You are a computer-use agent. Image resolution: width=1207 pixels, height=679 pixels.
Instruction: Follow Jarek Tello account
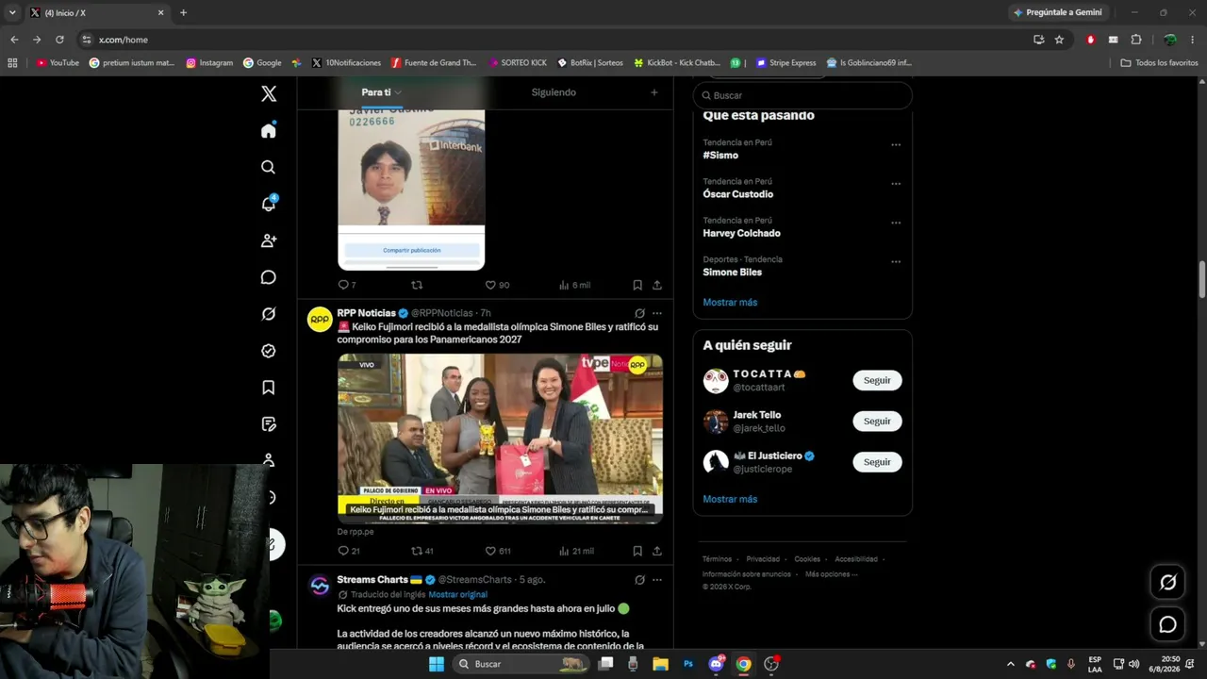[877, 421]
